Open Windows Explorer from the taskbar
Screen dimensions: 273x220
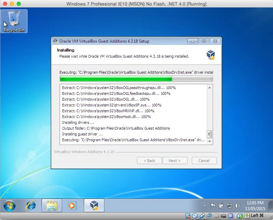tap(52, 205)
